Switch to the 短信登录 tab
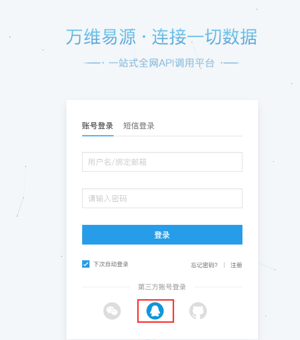This screenshot has width=300, height=340. click(x=139, y=126)
